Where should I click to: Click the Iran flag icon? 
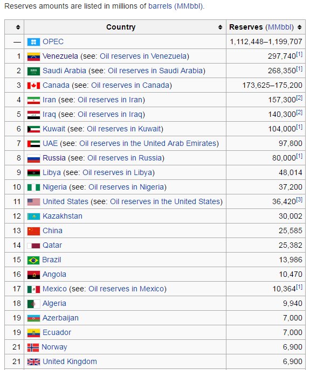pyautogui.click(x=33, y=100)
